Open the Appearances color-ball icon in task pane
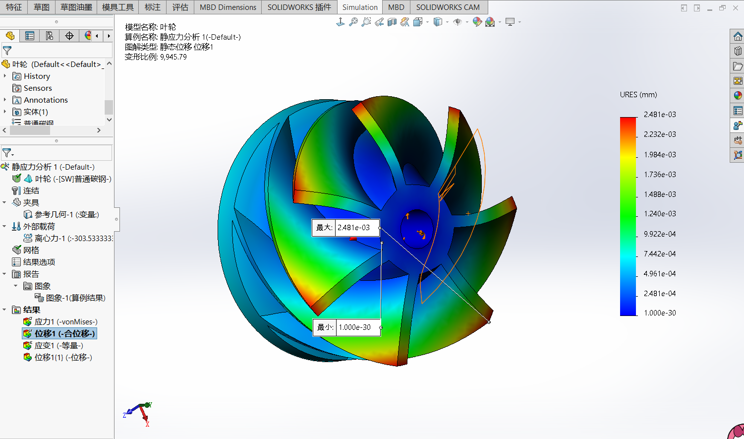The image size is (744, 439). click(738, 96)
